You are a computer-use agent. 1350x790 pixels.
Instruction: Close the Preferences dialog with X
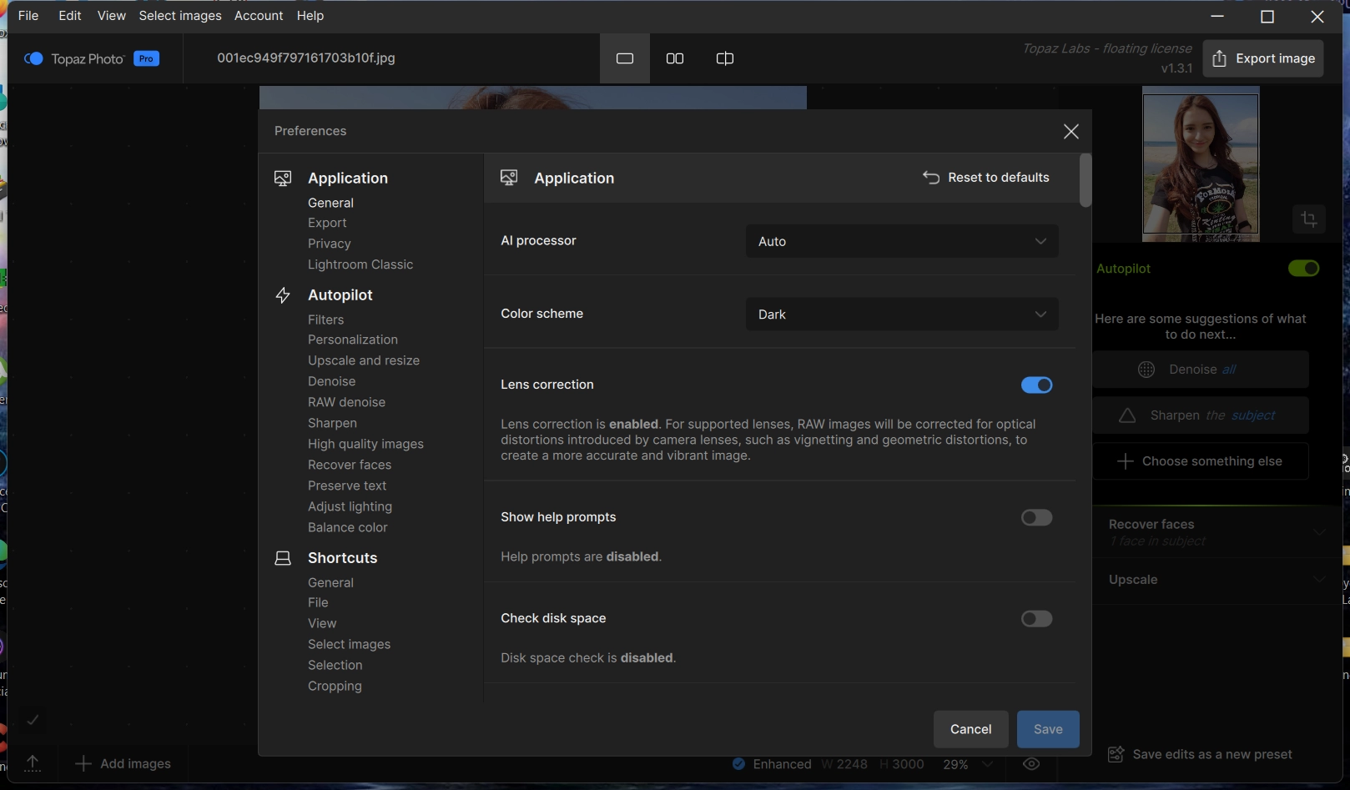(x=1070, y=132)
